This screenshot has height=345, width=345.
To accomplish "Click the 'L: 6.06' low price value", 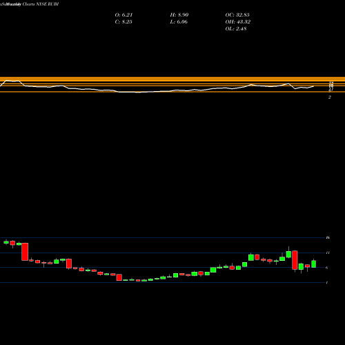I will [179, 22].
